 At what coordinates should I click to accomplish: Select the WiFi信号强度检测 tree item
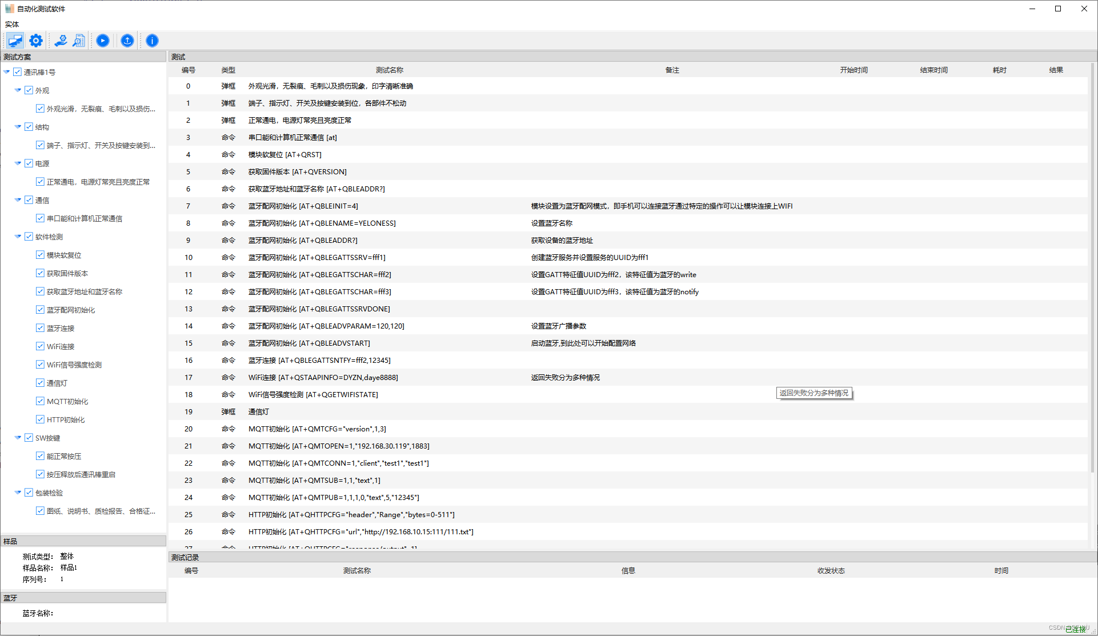click(74, 365)
